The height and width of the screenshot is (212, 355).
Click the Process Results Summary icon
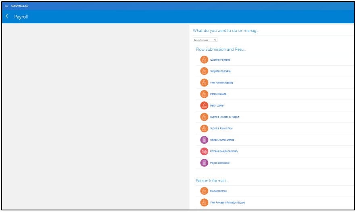point(204,151)
